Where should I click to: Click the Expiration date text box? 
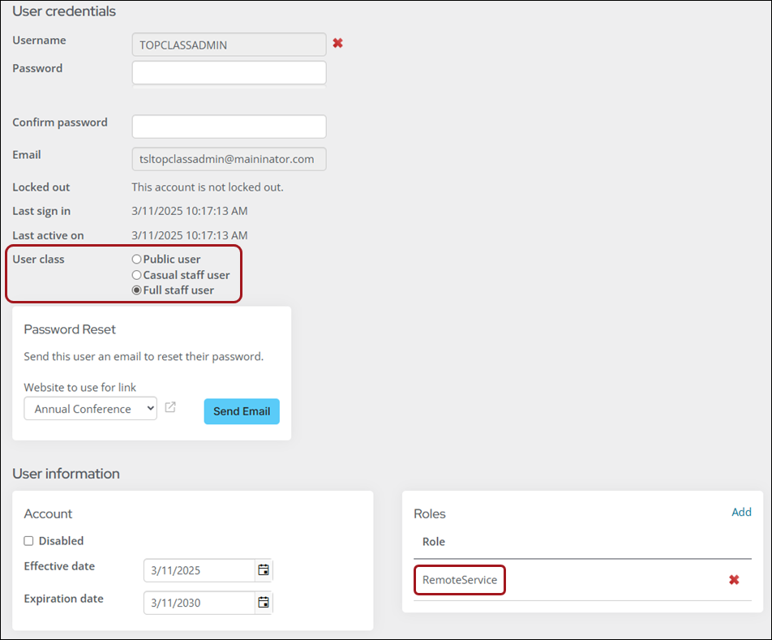pyautogui.click(x=199, y=602)
